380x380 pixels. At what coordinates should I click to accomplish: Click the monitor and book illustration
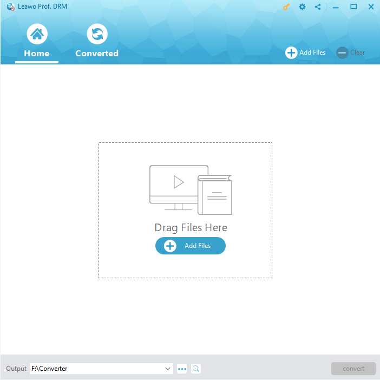pos(191,190)
